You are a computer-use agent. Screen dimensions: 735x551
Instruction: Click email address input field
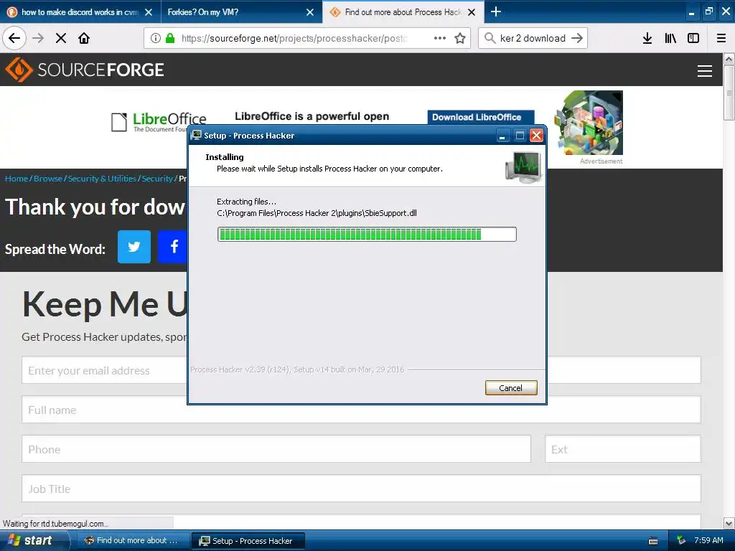tap(105, 370)
